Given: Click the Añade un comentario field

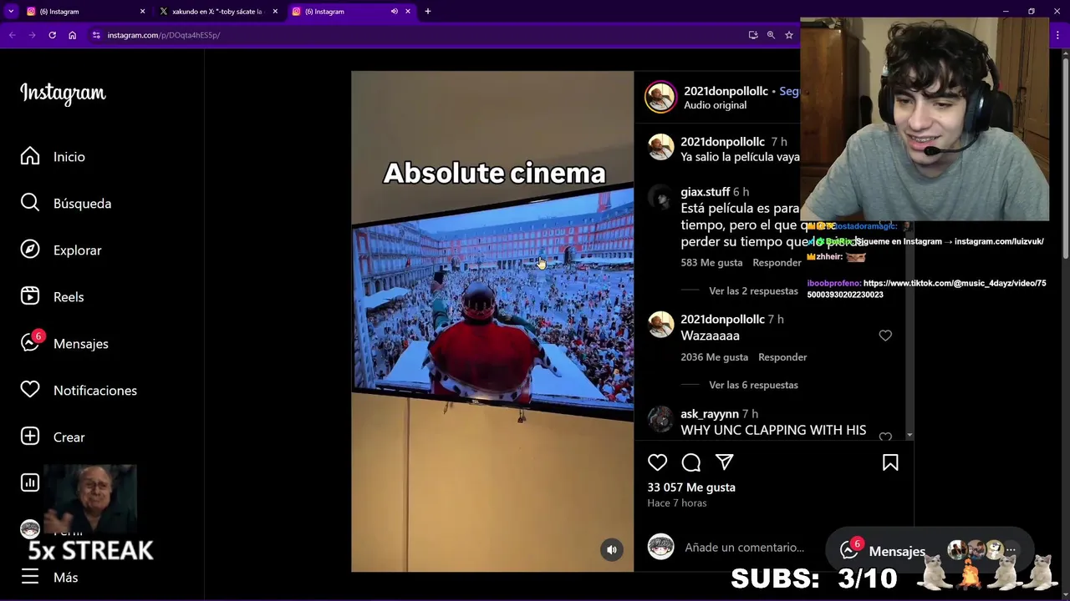Looking at the screenshot, I should 744,548.
